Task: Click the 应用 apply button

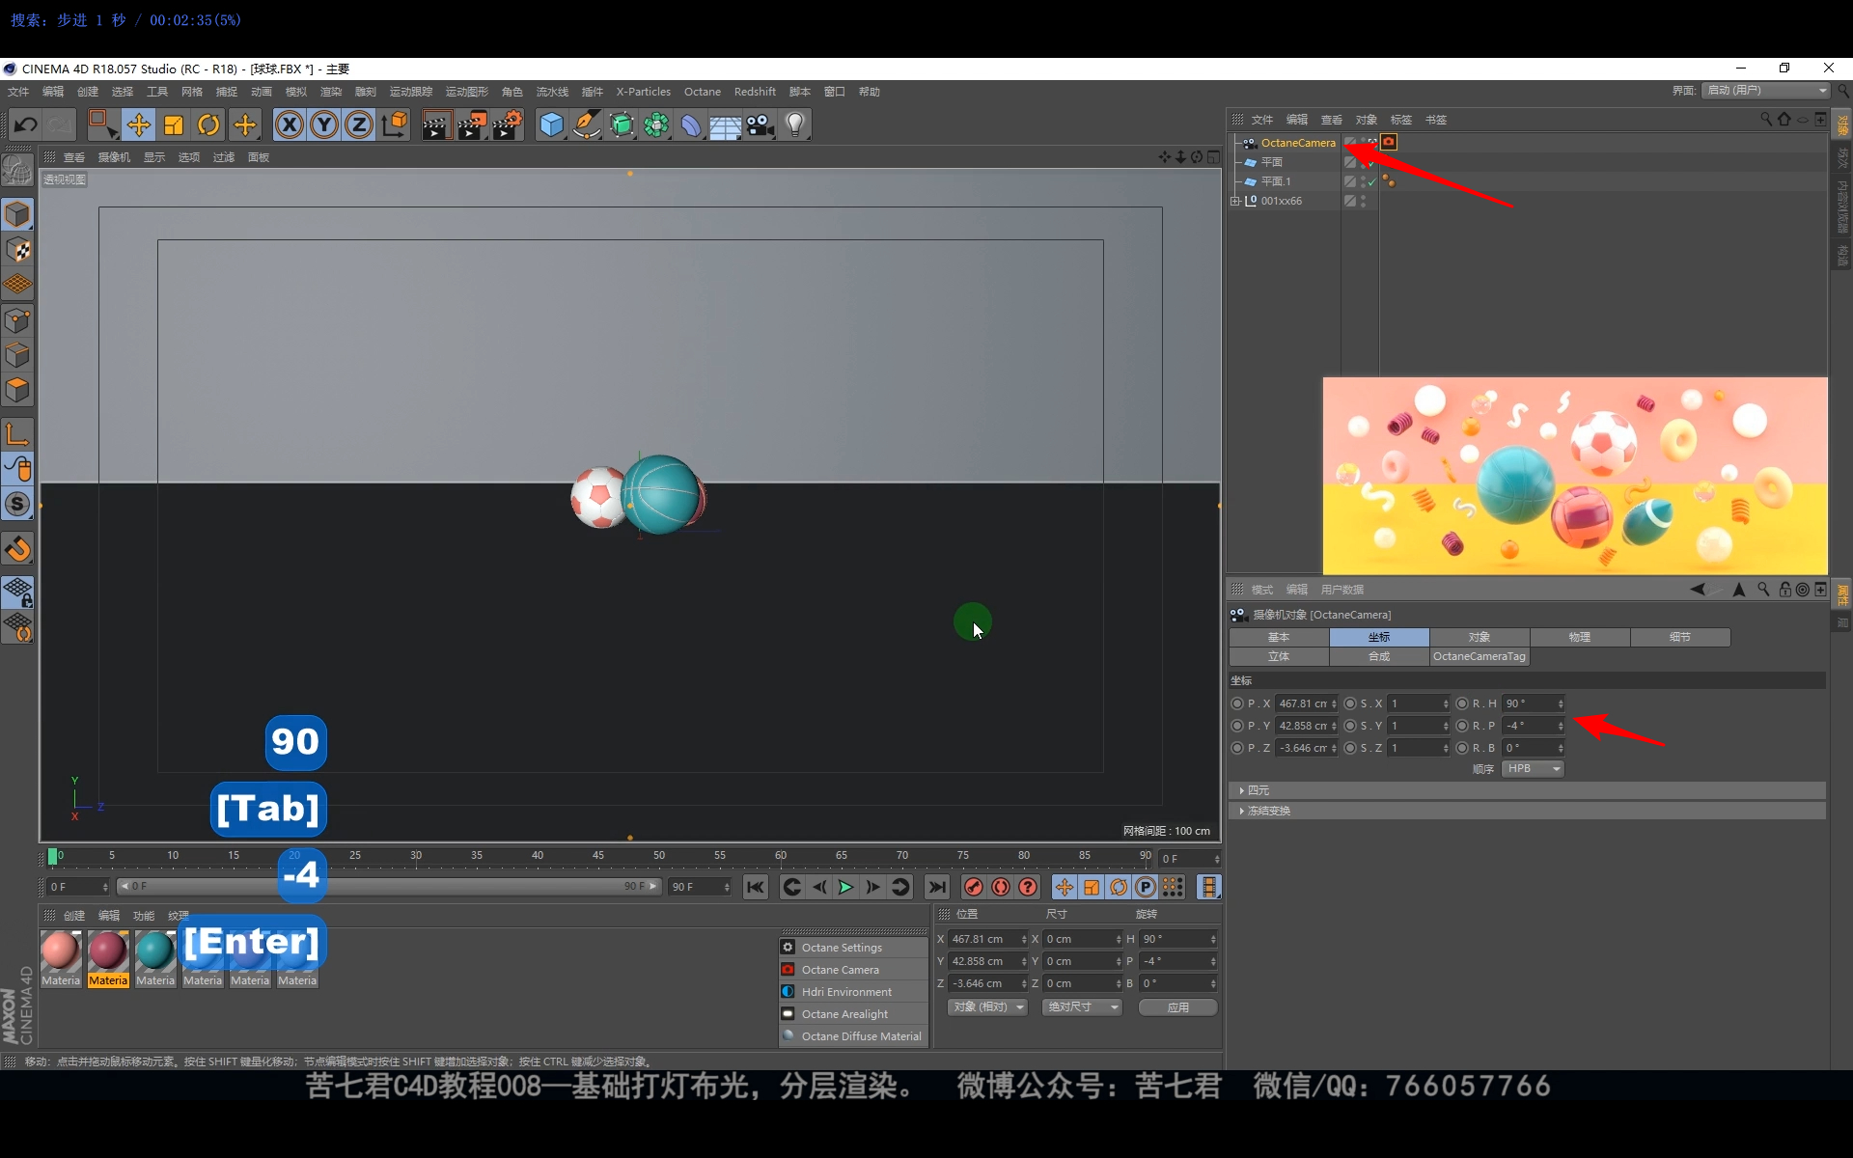Action: tap(1177, 1006)
